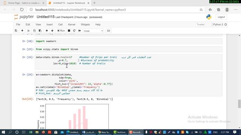The image size is (241, 135).
Task: Click the Logout button
Action: pos(221,17)
